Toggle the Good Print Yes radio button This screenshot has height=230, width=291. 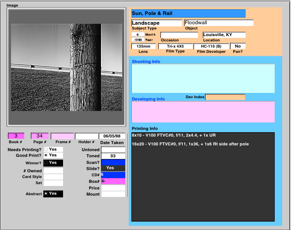pos(46,156)
